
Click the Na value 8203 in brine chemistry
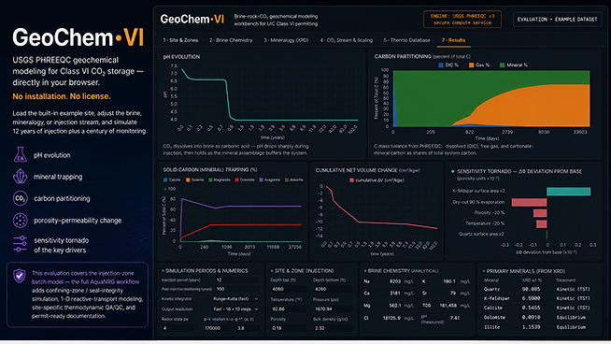(395, 281)
